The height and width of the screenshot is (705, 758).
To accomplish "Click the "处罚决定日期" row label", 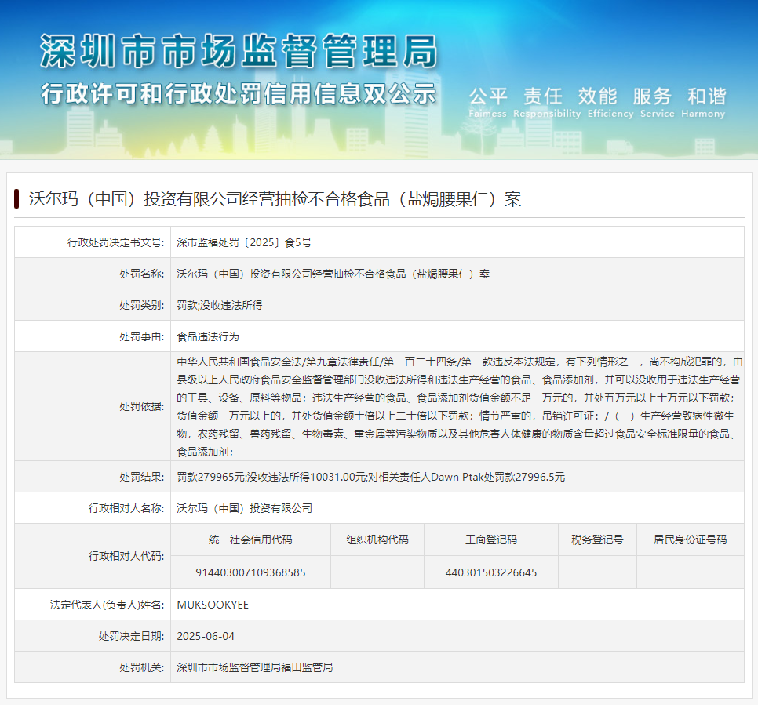I will click(x=132, y=637).
